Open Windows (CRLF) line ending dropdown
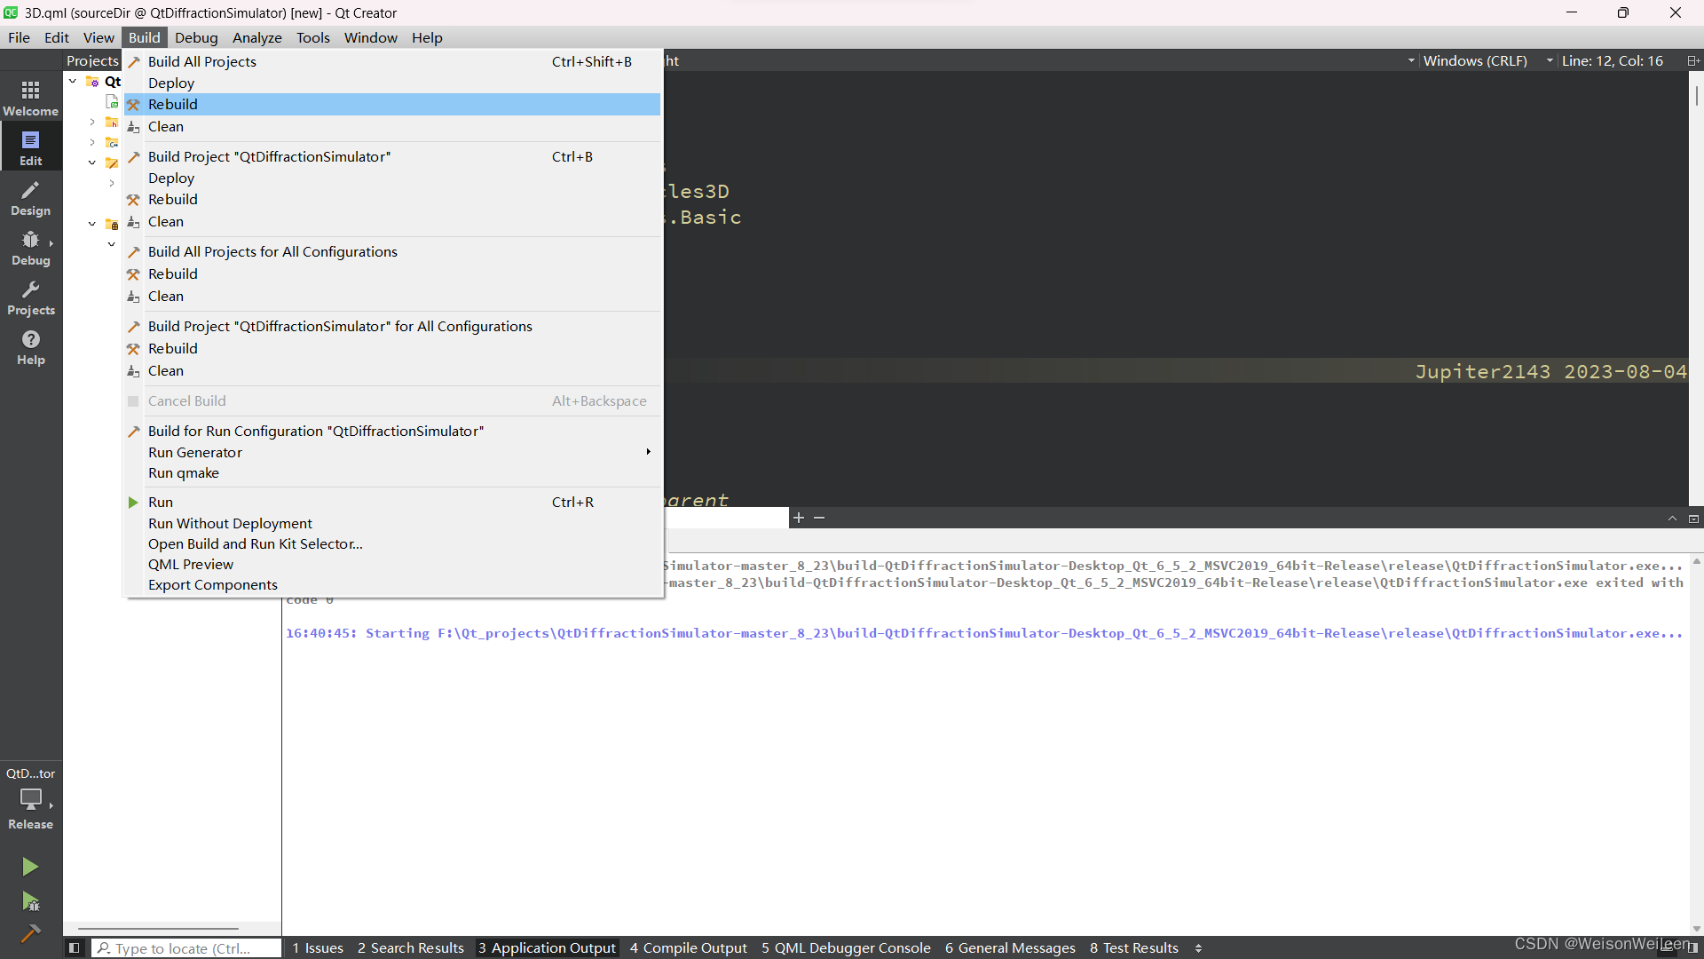Image resolution: width=1704 pixels, height=959 pixels. 1475,60
